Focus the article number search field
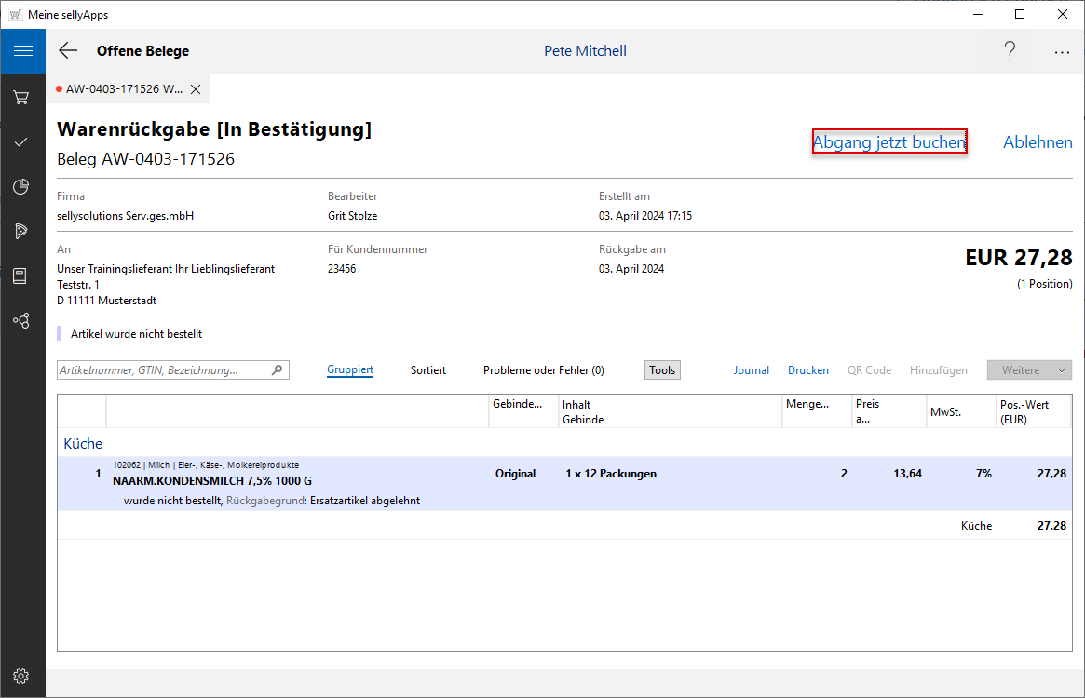The image size is (1085, 698). click(x=164, y=370)
